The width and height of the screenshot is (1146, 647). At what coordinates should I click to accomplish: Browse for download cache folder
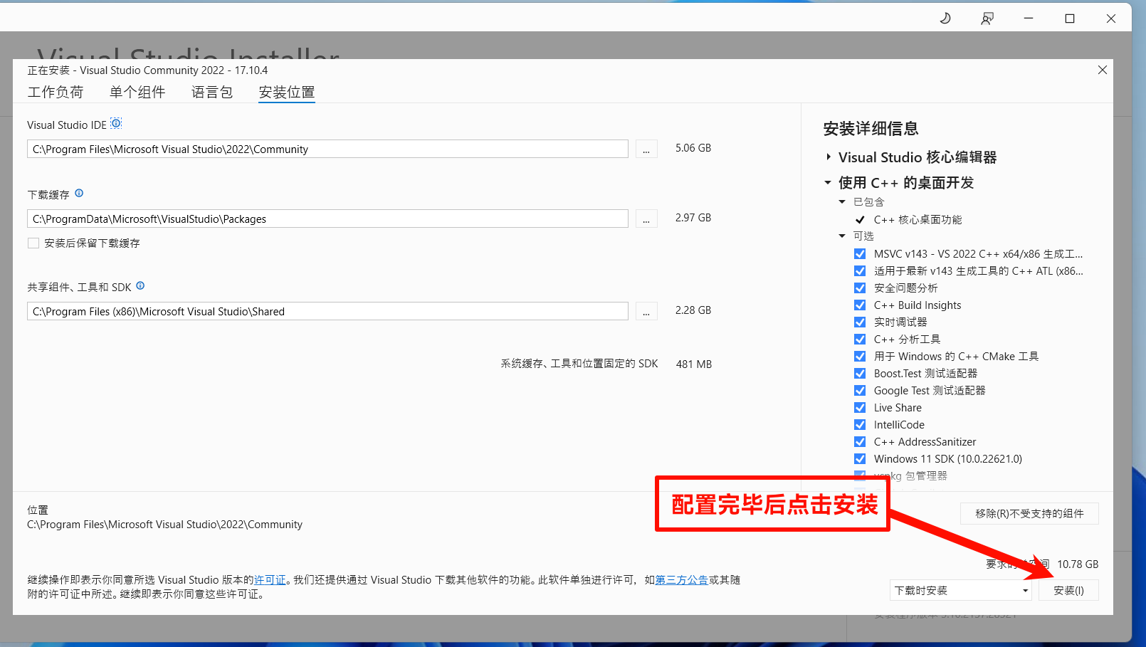[x=646, y=219]
